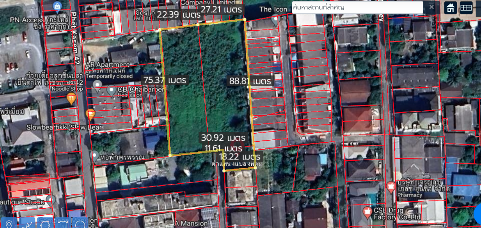Open the red Pharmacy map marker
The width and height of the screenshot is (481, 228).
click(391, 186)
